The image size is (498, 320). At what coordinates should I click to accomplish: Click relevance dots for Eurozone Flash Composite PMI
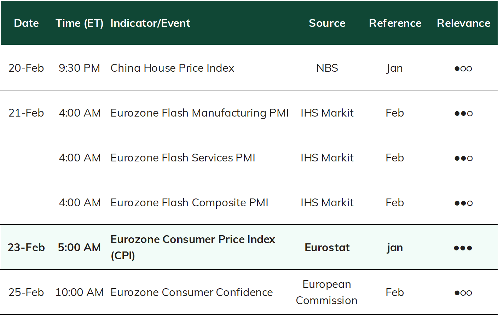pos(463,203)
